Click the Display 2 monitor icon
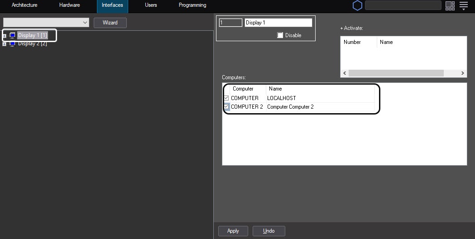Viewport: 475px width, 239px height. click(x=13, y=44)
